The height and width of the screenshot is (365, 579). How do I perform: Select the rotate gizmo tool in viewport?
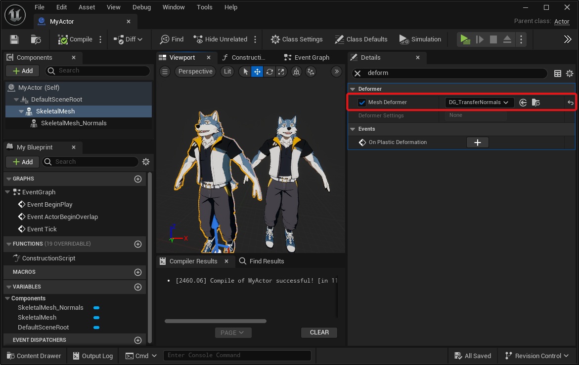pos(269,72)
